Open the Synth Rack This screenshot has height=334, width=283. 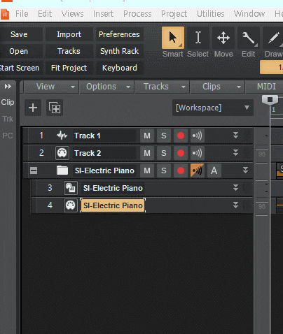(119, 51)
